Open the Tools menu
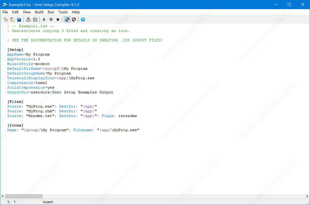 63,12
